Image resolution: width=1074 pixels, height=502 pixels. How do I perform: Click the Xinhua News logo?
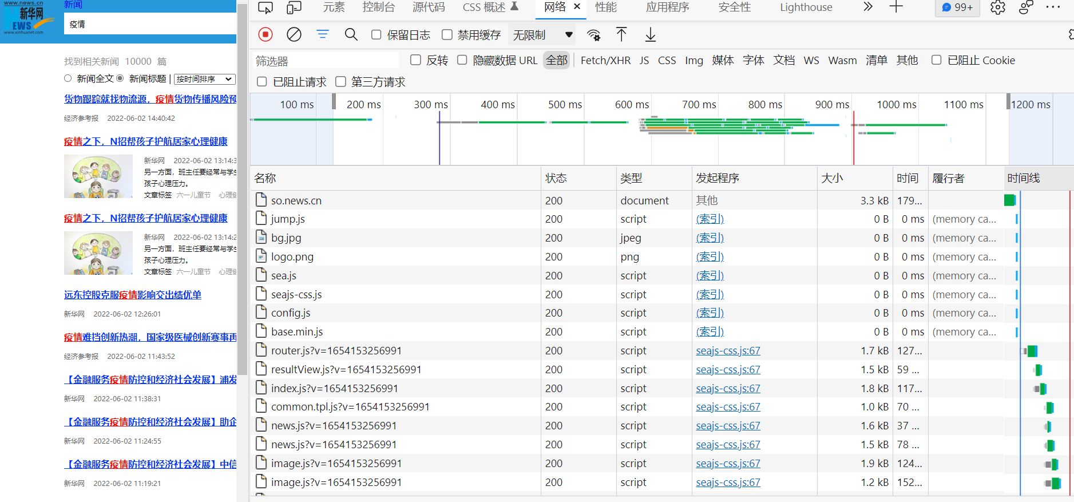point(28,19)
